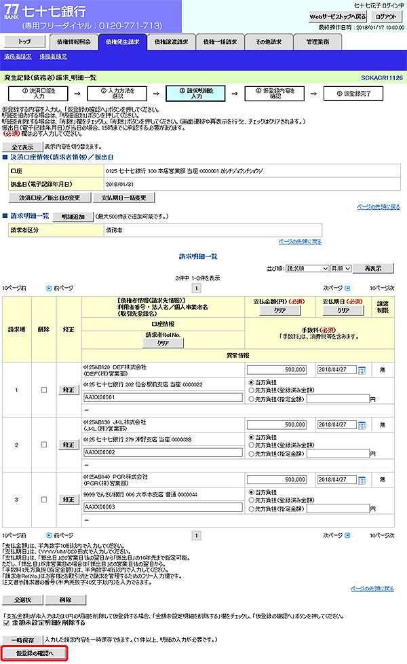Image resolution: width=407 pixels, height=664 pixels.
Task: Click ページの先頭に戻る link under 請求者区分
Action: click(x=300, y=242)
